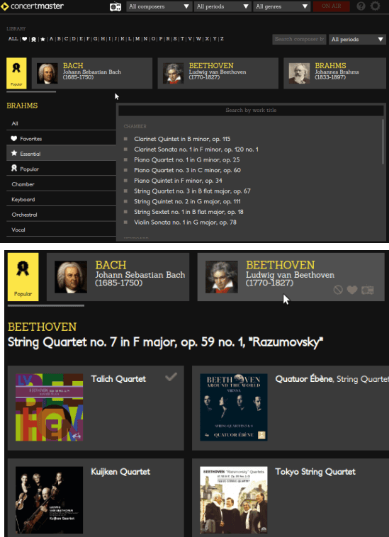389x537 pixels.
Task: Filter library by ribbon popular icon
Action: [33, 39]
